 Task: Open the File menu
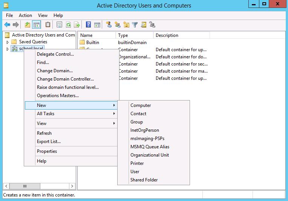point(9,15)
